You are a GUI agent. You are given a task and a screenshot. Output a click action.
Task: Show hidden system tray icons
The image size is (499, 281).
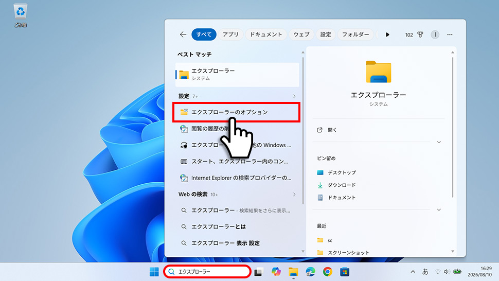coord(413,272)
